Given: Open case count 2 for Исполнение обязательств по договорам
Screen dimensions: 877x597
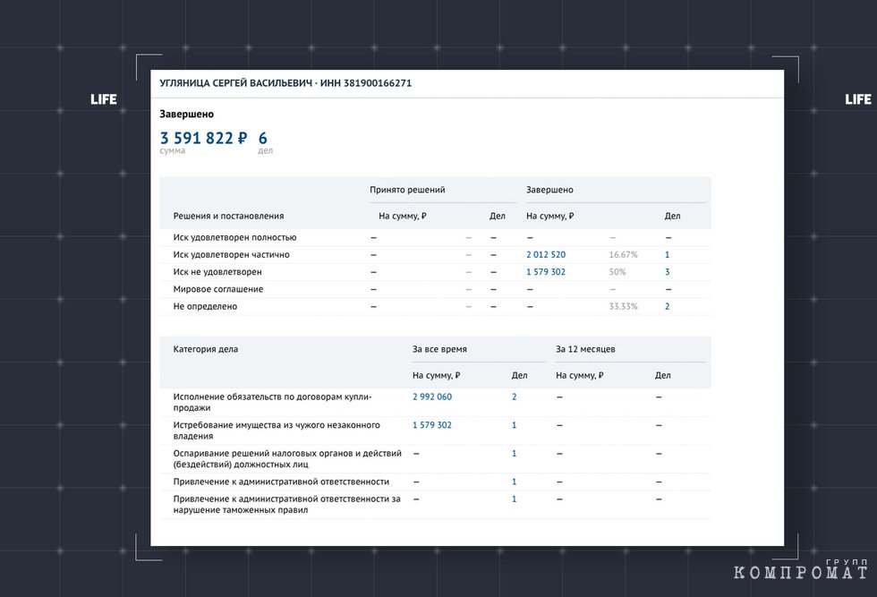Looking at the screenshot, I should (x=515, y=397).
